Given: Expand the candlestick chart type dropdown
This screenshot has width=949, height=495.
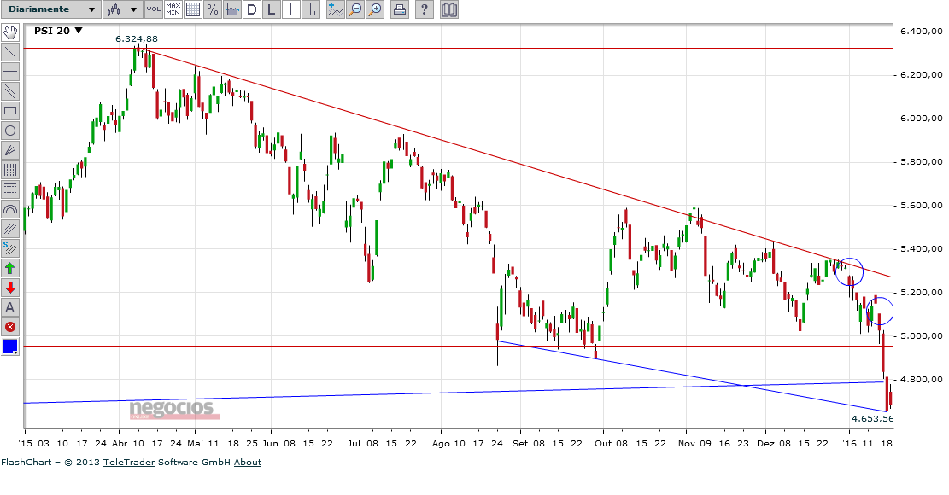Looking at the screenshot, I should (x=123, y=9).
